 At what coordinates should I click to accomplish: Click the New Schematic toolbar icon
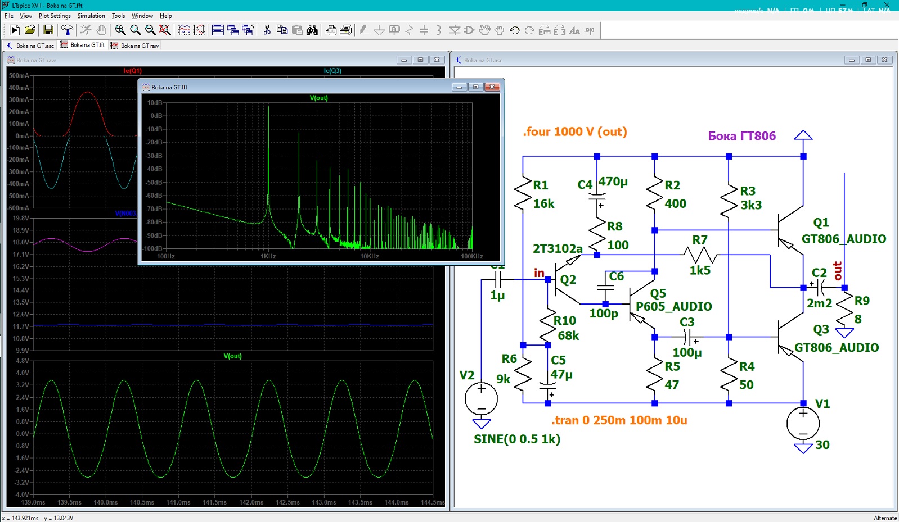point(15,30)
